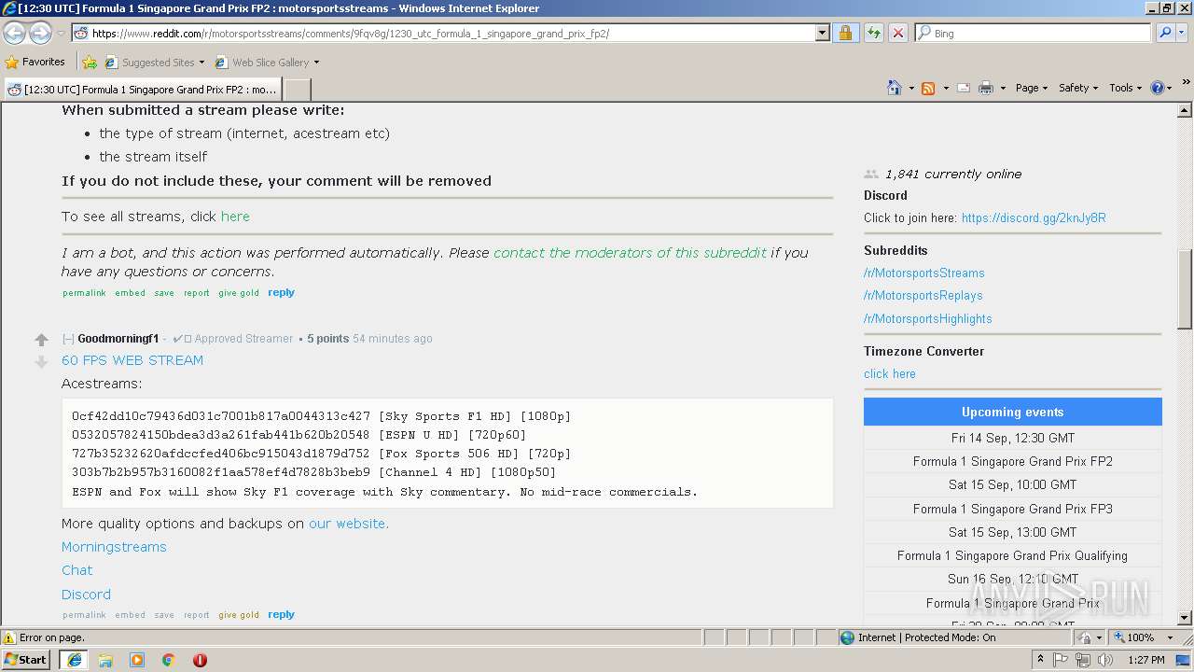The width and height of the screenshot is (1194, 672).
Task: Click 'here' to see all streams
Action: pos(235,217)
